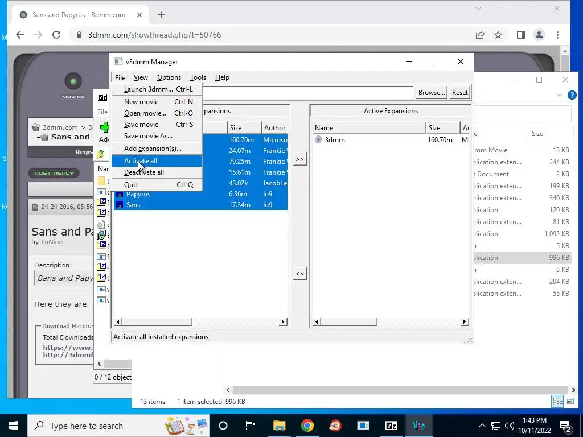Click the Reset button
The height and width of the screenshot is (437, 583).
coord(460,93)
